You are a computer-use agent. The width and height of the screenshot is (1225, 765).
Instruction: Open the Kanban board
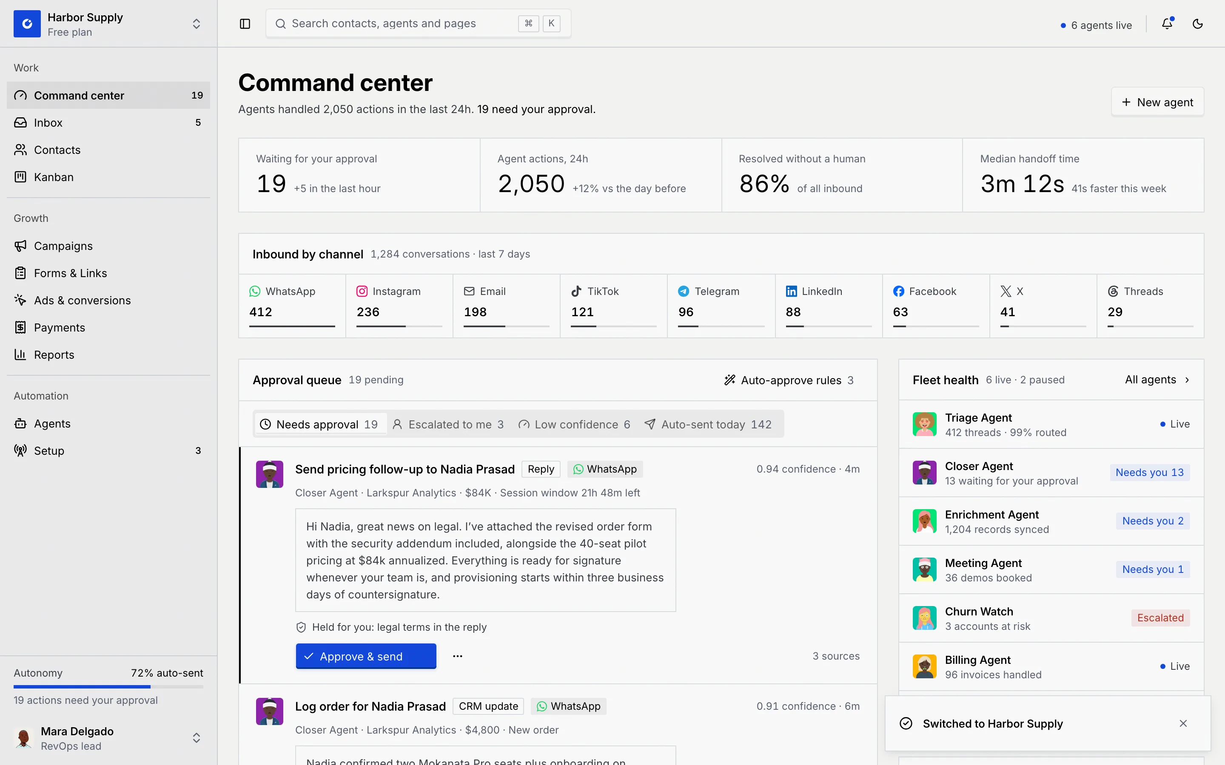coord(108,177)
